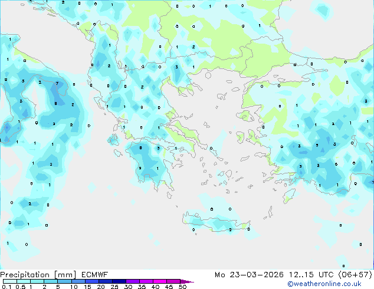Click the 'Precipitation [mm]' title text
The width and height of the screenshot is (374, 289).
(x=38, y=275)
